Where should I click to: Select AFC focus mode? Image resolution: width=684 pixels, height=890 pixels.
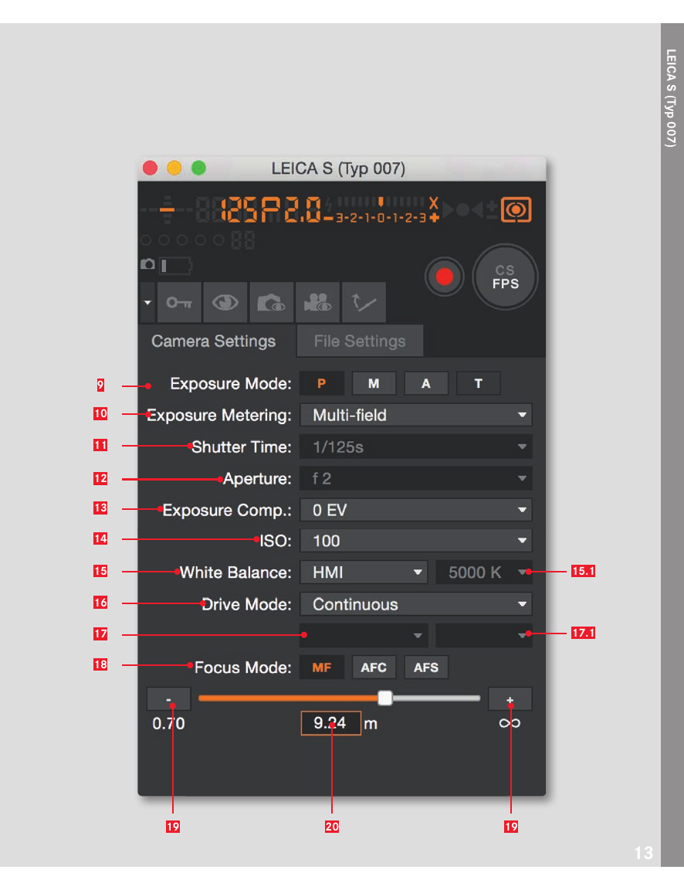click(374, 667)
